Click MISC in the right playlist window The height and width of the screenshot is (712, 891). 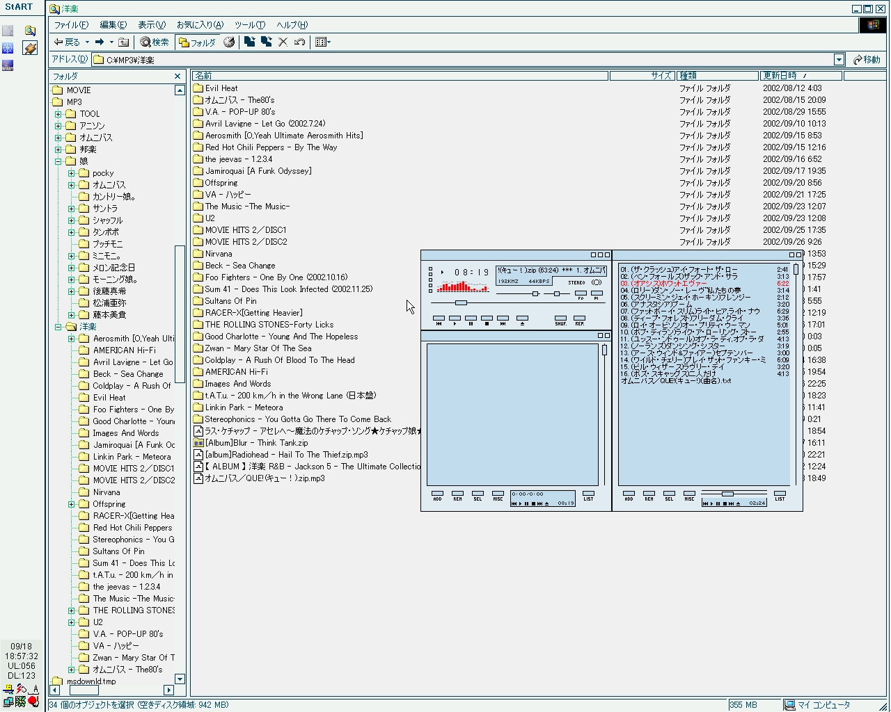(x=689, y=496)
